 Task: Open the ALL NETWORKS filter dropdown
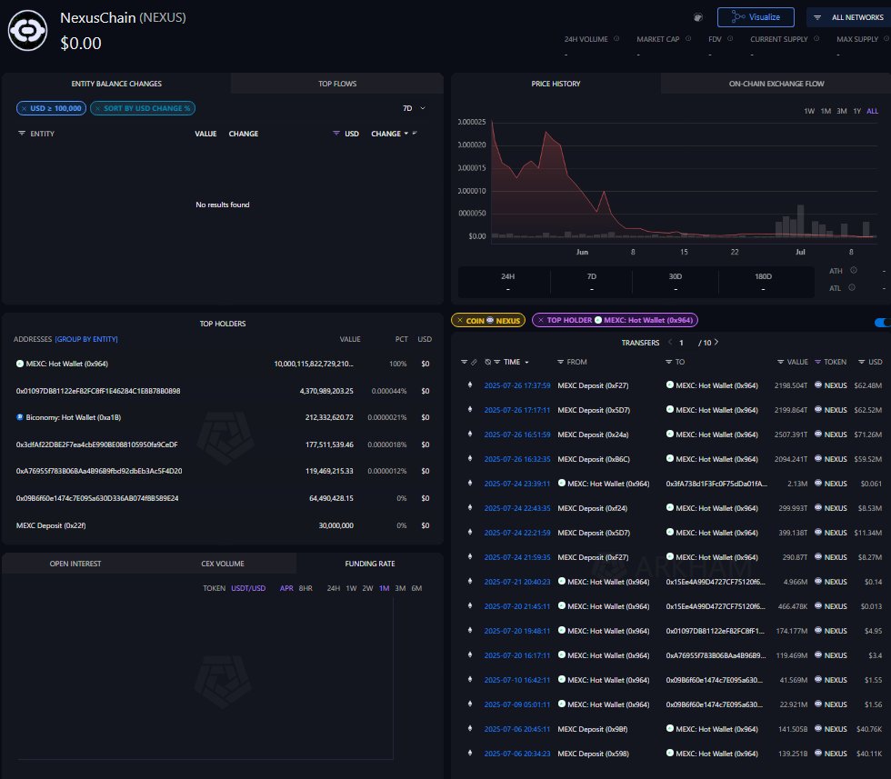coord(848,17)
